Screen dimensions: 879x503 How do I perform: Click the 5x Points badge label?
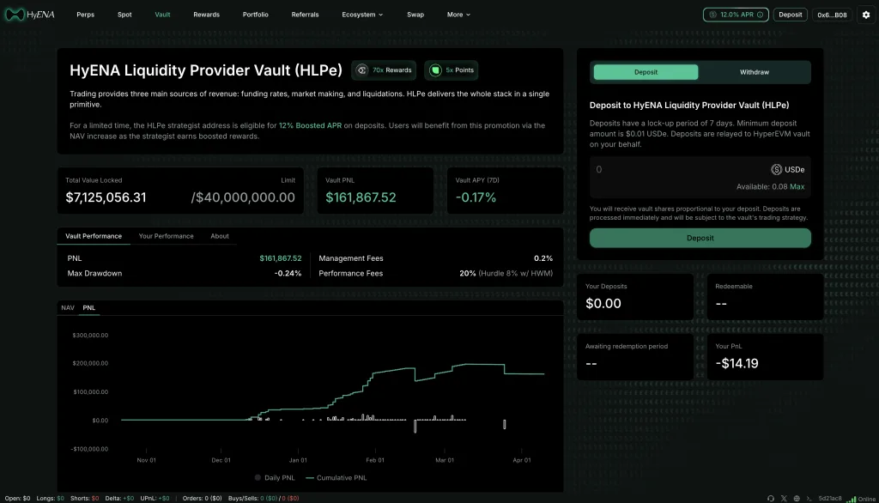point(460,70)
